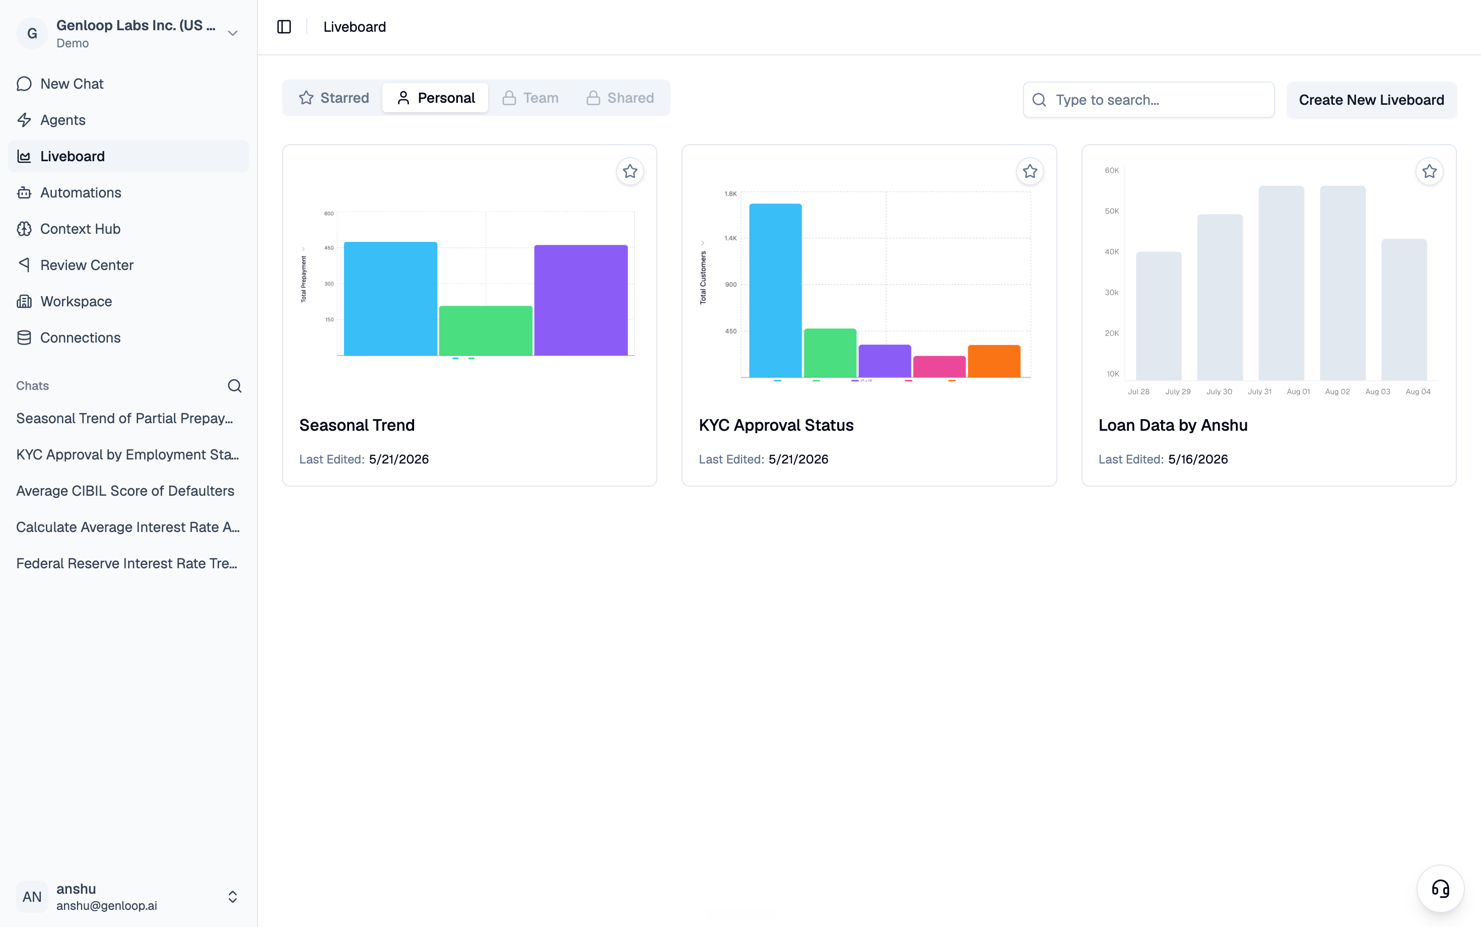
Task: Click the Liveboard page header title
Action: coord(354,27)
